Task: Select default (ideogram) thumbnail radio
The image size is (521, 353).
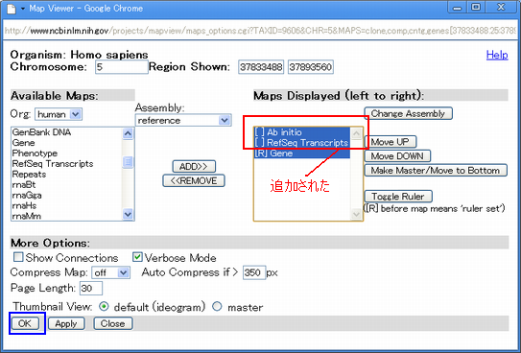Action: coord(104,307)
